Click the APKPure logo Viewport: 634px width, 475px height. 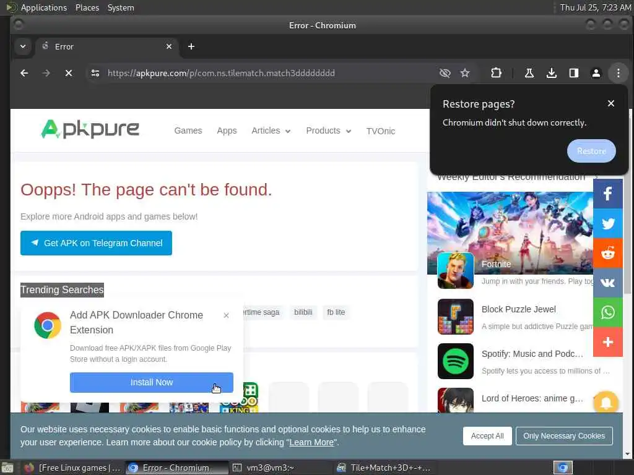coord(90,130)
